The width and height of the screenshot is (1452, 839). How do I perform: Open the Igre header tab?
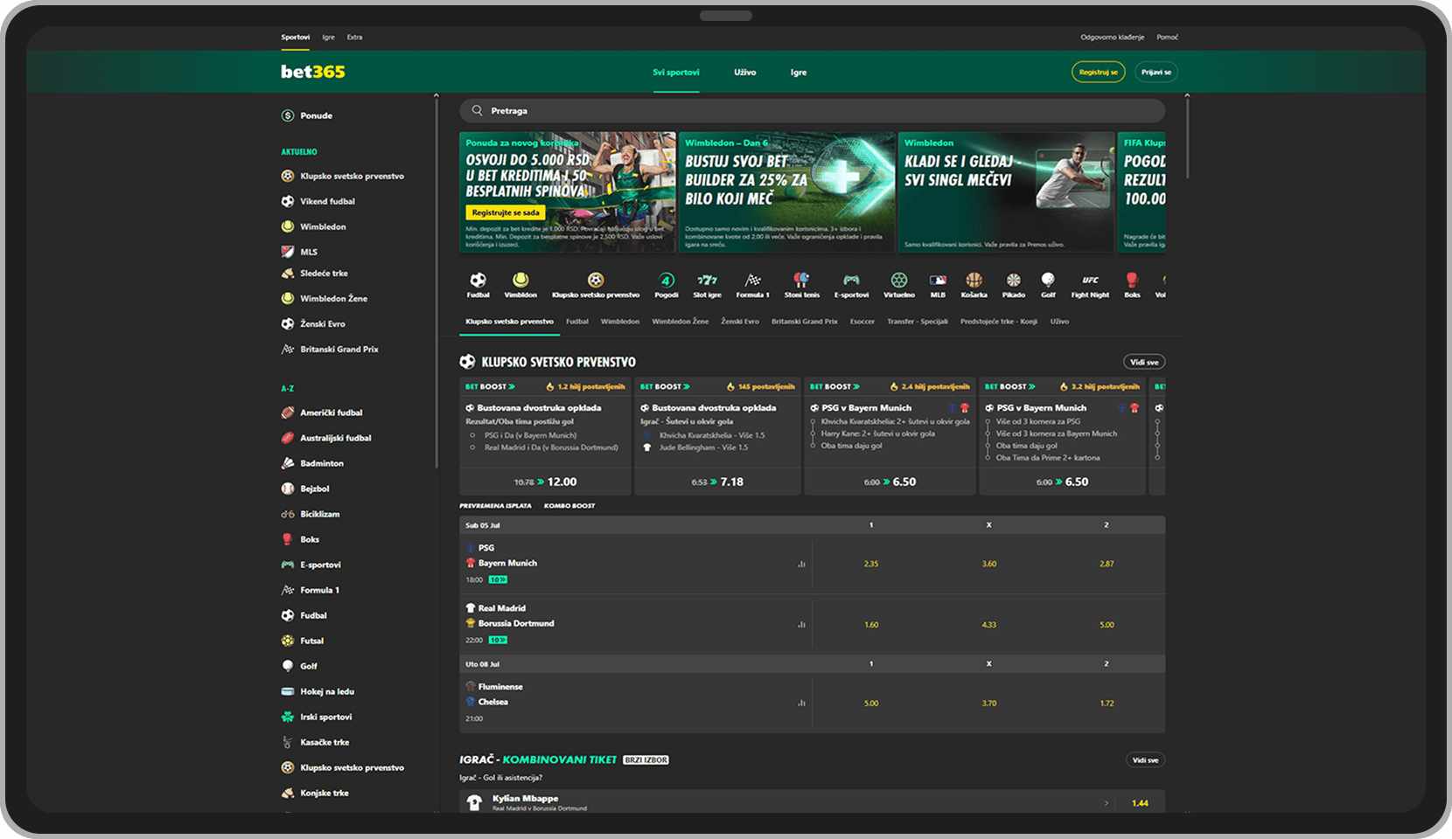coord(799,73)
